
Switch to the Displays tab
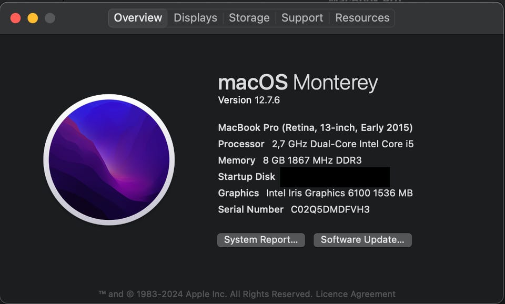tap(195, 18)
